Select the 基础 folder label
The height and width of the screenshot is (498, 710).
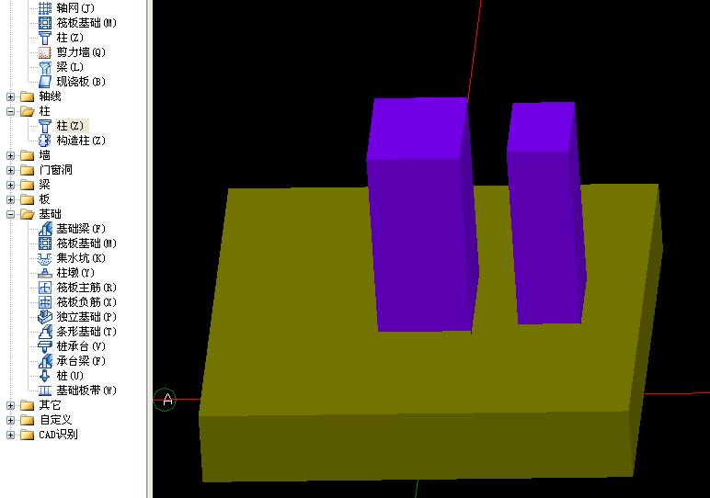tap(50, 214)
